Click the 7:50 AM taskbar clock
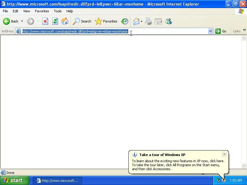The width and height of the screenshot is (247, 185). click(236, 180)
